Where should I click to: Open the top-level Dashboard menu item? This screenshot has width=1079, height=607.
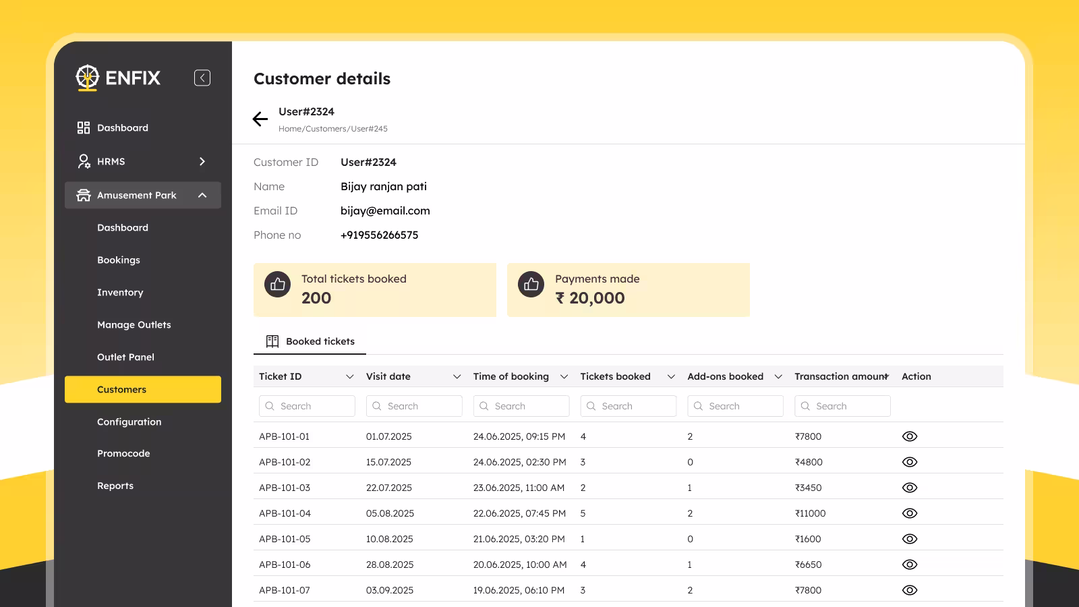tap(143, 127)
